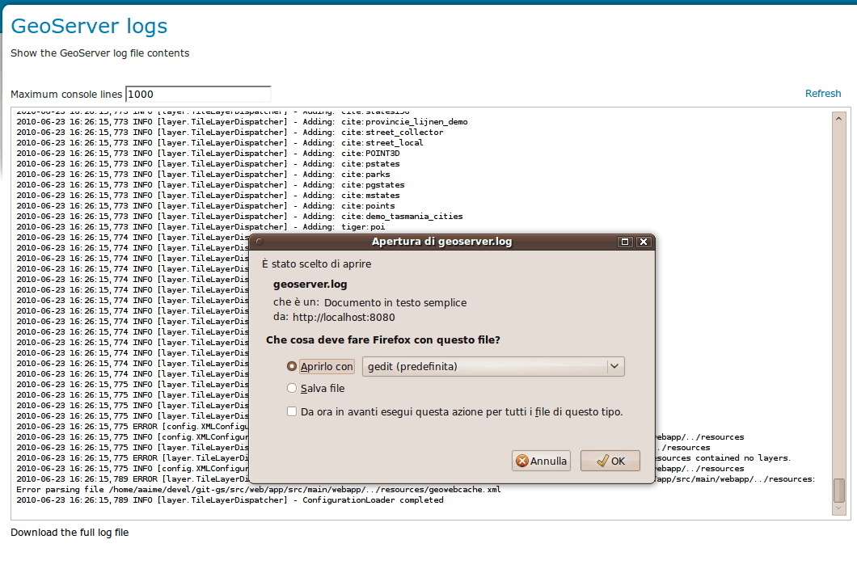857x569 pixels.
Task: Click log line 'Adding: cite:mstates'
Action: [x=208, y=195]
